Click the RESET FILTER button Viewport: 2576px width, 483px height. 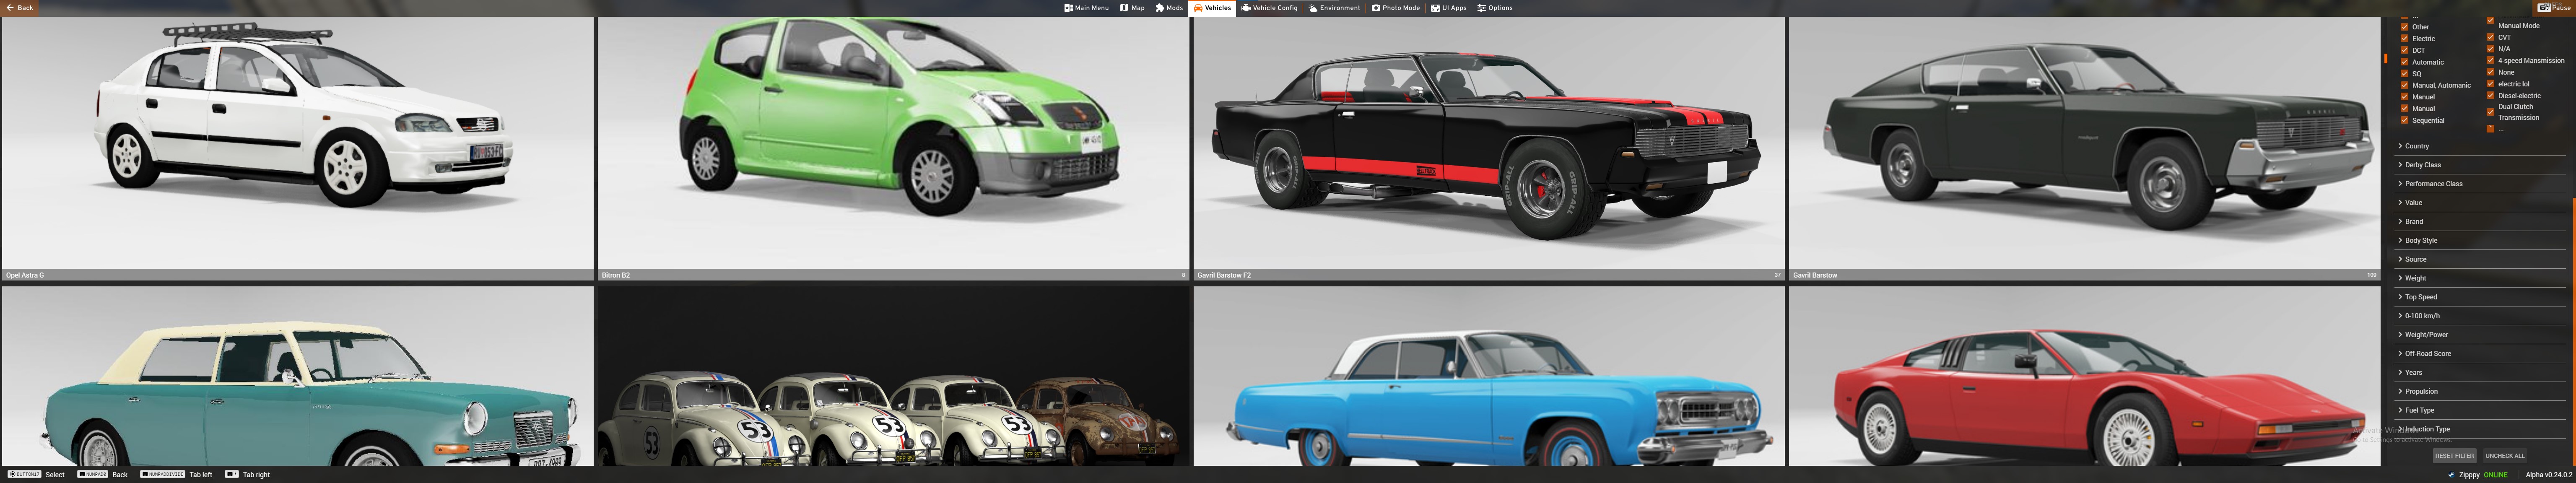(x=2454, y=456)
